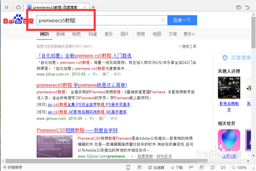This screenshot has height=171, width=256.
Task: Click 评价 link on qinxue.com result
Action: 114,118
